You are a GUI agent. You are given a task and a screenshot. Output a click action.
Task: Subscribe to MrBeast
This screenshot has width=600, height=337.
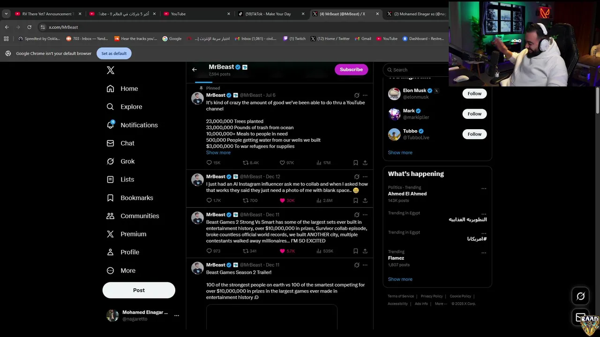351,70
